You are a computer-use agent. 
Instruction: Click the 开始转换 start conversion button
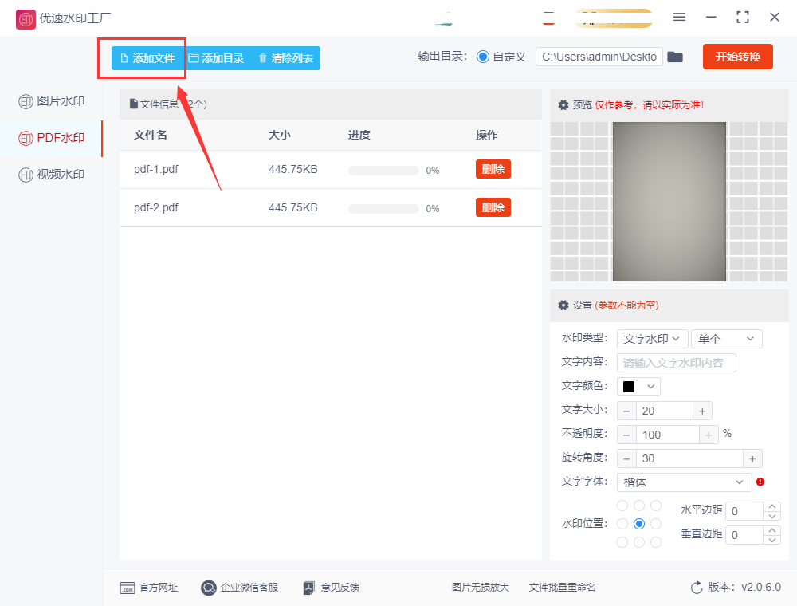tap(737, 57)
